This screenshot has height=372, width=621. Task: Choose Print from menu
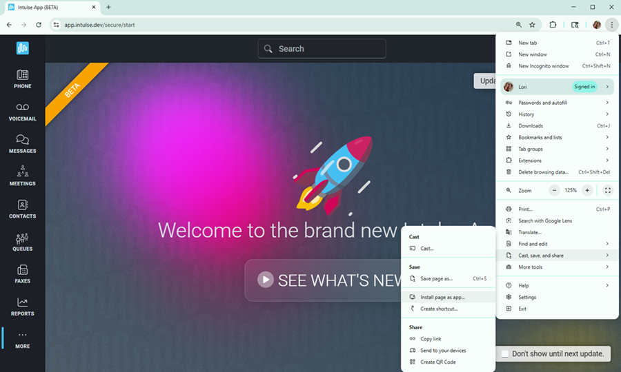click(557, 209)
